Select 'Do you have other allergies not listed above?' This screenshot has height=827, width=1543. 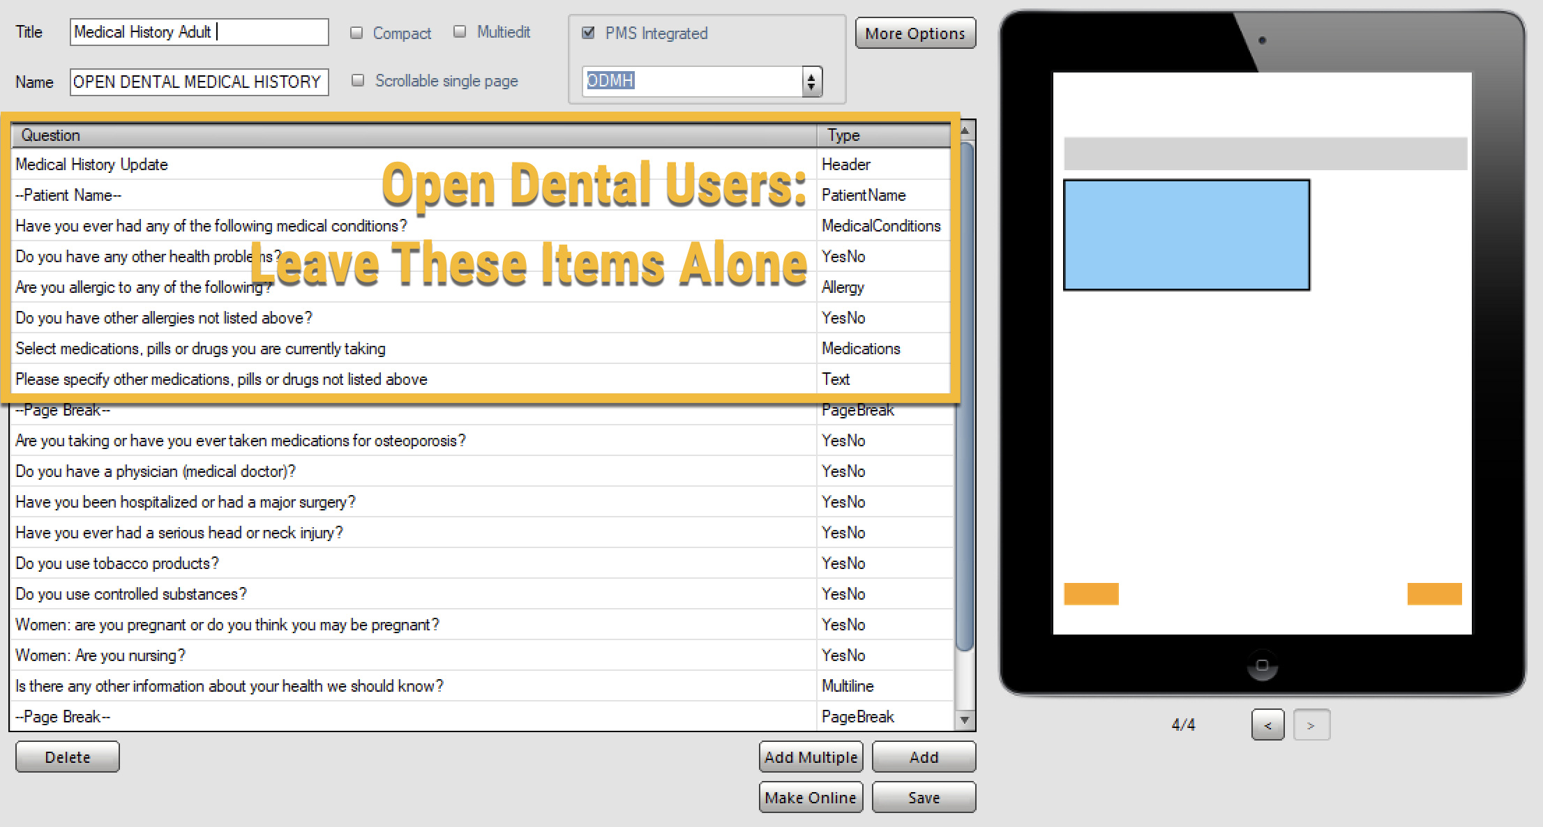click(x=482, y=318)
